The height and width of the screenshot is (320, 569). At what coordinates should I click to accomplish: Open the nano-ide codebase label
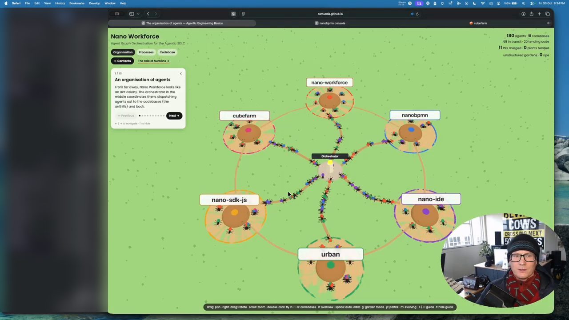[x=431, y=199]
